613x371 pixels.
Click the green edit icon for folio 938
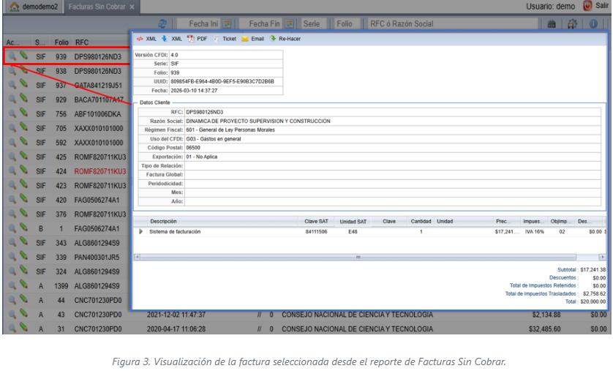click(x=24, y=71)
